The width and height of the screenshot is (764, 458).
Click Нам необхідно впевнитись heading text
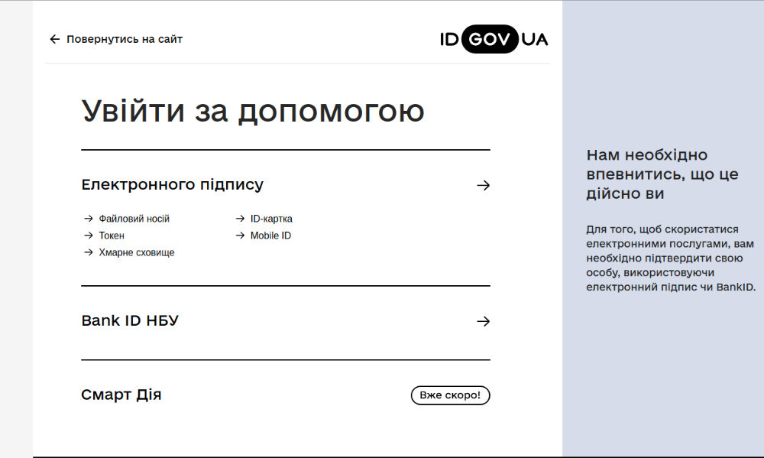click(x=662, y=174)
